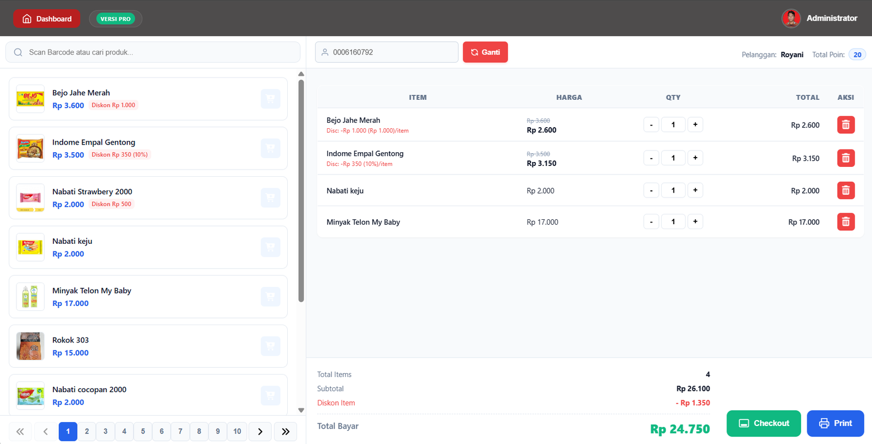Select product page 3
Image resolution: width=872 pixels, height=444 pixels.
tap(105, 431)
